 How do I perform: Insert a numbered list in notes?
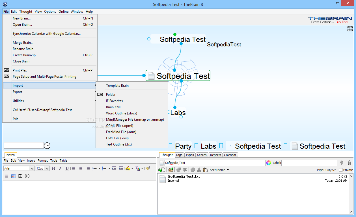104,168
